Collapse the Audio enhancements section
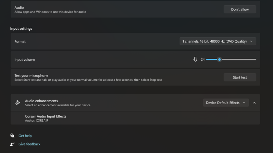This screenshot has width=273, height=153. (254, 103)
